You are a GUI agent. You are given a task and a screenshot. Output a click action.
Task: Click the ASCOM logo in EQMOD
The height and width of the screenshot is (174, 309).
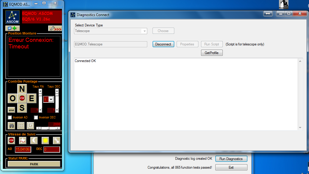(12, 17)
